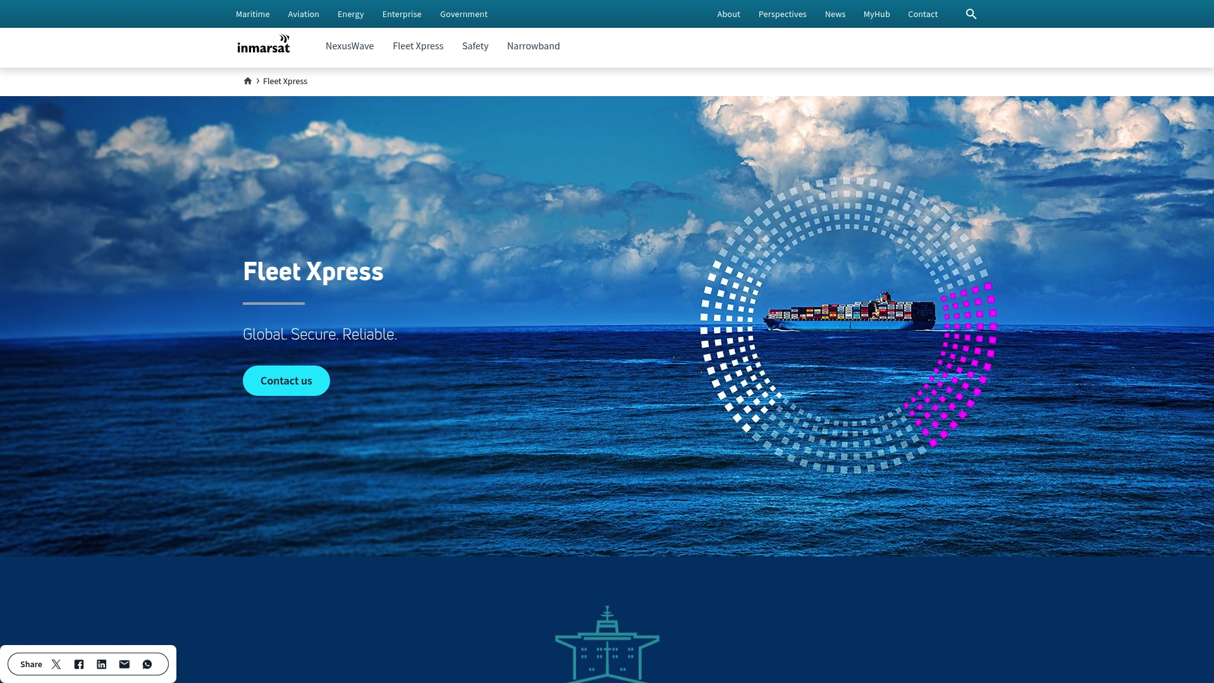Image resolution: width=1214 pixels, height=683 pixels.
Task: Click Fleet Xpress breadcrumb text
Action: [285, 81]
